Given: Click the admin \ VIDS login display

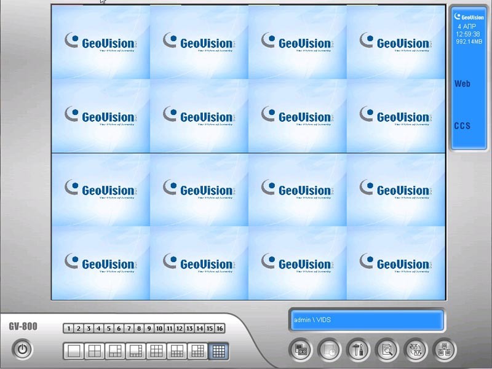Looking at the screenshot, I should point(367,320).
